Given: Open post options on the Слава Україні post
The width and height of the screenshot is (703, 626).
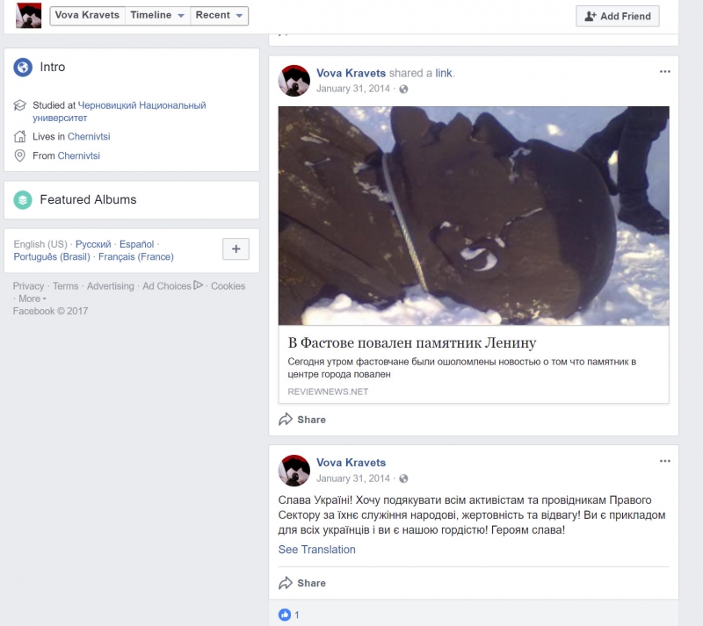Looking at the screenshot, I should pos(665,461).
